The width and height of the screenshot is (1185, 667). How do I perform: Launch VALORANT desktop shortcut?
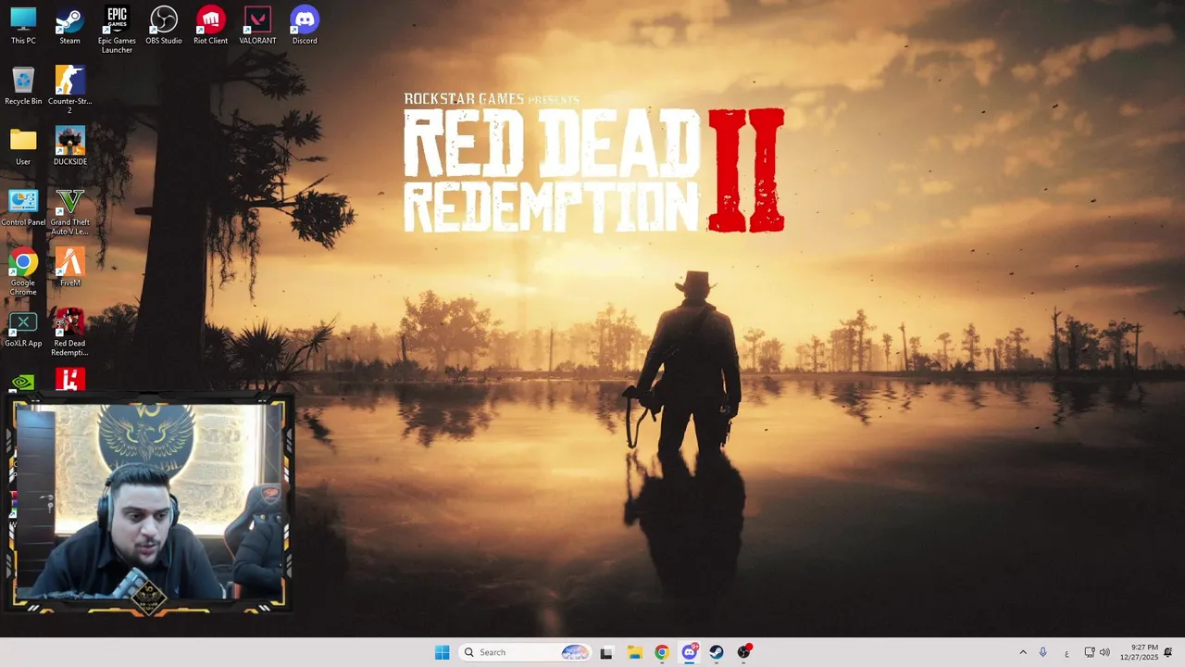pos(257,25)
